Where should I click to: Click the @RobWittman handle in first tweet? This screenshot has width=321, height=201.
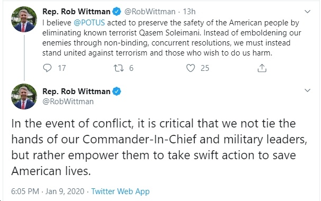pyautogui.click(x=150, y=12)
